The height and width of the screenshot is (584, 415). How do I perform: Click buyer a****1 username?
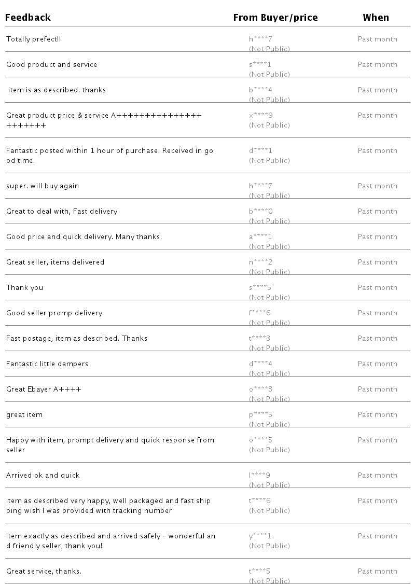click(260, 237)
